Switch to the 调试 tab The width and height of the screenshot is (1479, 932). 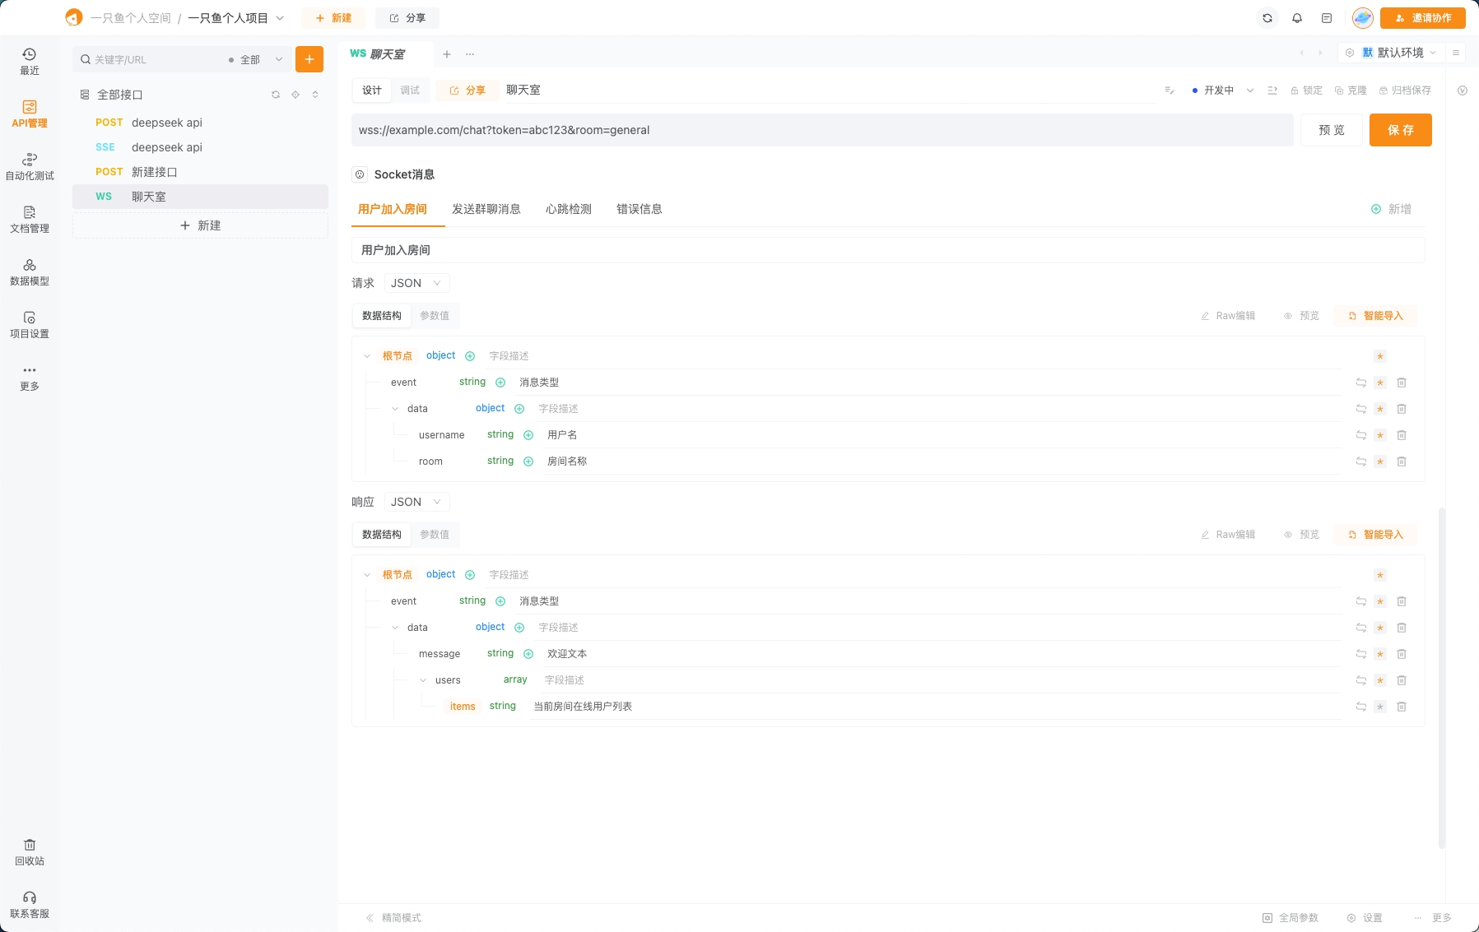coord(410,90)
